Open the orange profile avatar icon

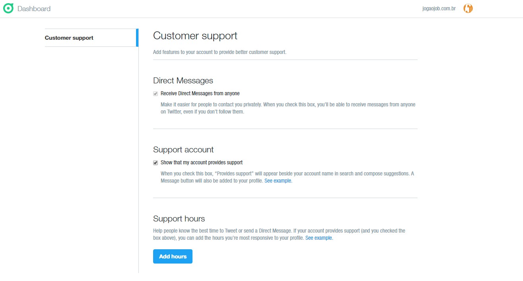(x=468, y=8)
